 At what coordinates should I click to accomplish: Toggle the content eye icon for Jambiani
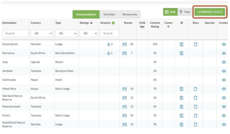pyautogui.click(x=224, y=71)
